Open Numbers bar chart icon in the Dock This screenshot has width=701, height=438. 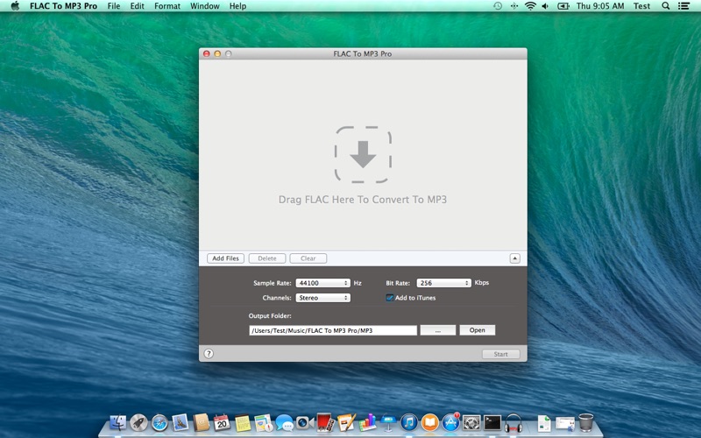point(367,422)
